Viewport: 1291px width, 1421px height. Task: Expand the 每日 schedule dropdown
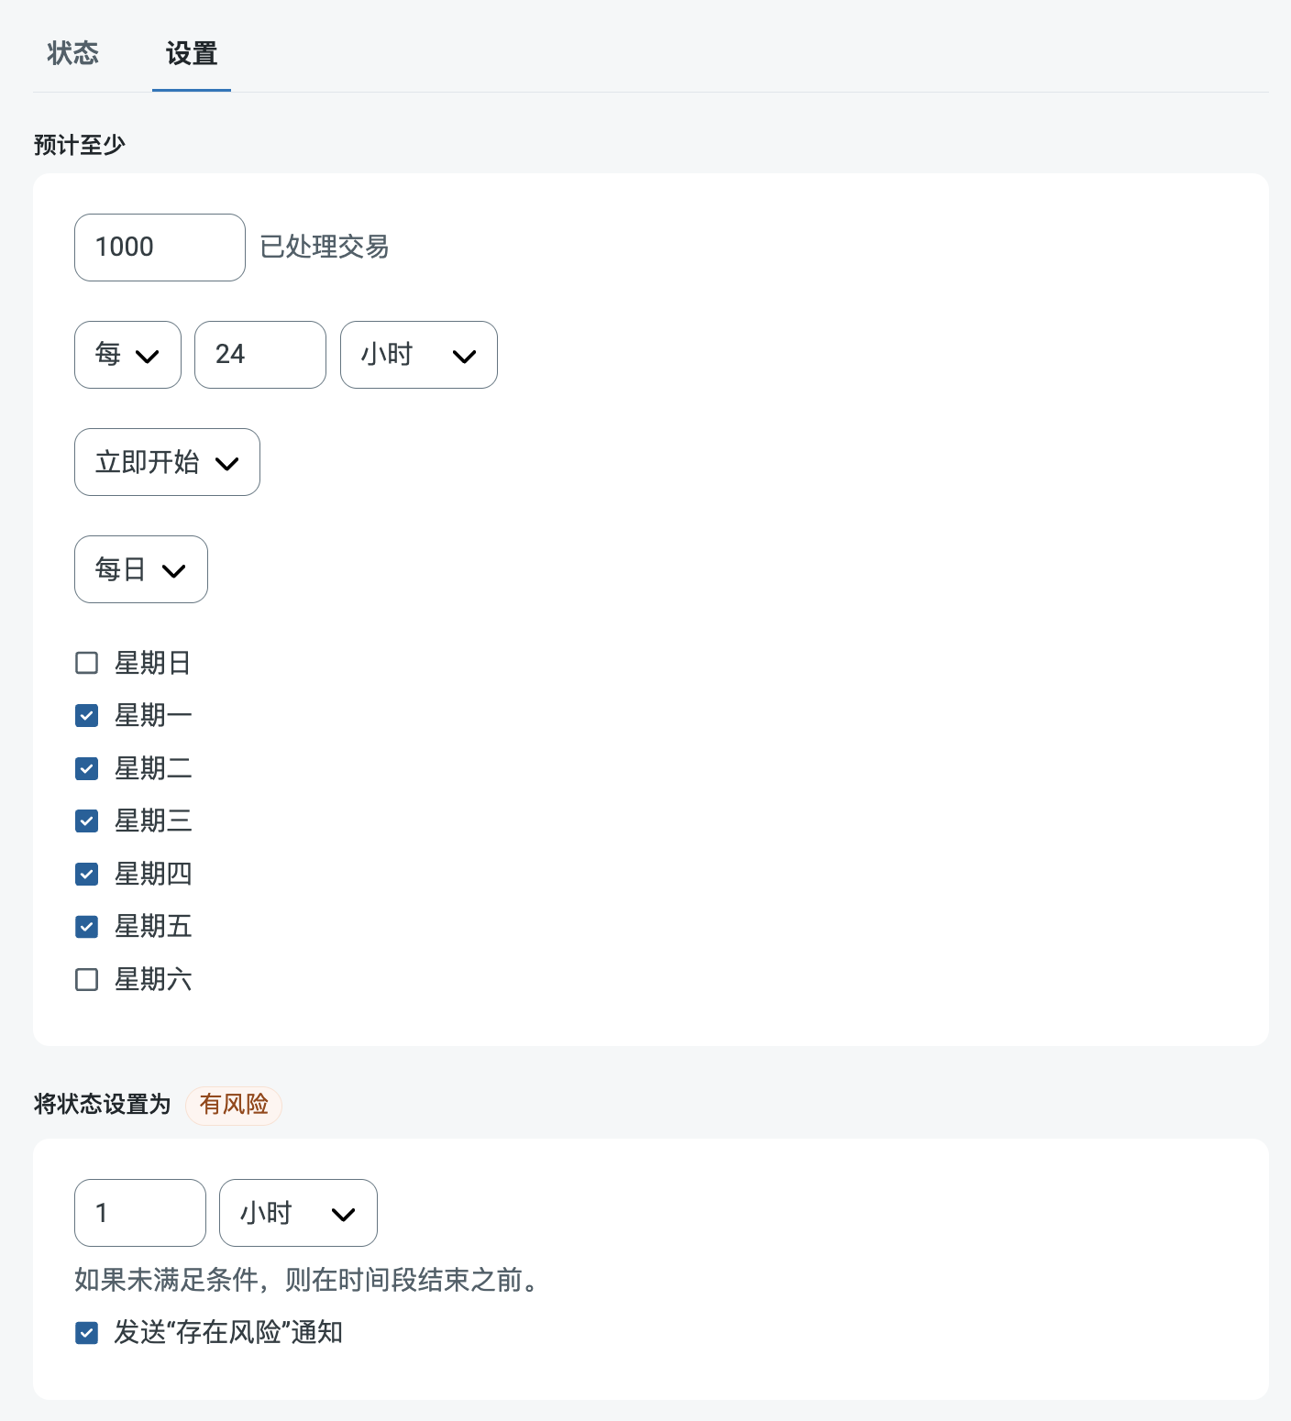(x=140, y=569)
